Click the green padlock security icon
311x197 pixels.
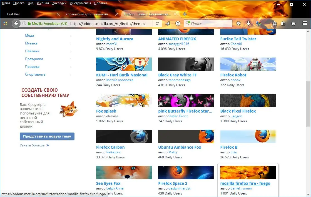pyautogui.click(x=29, y=23)
